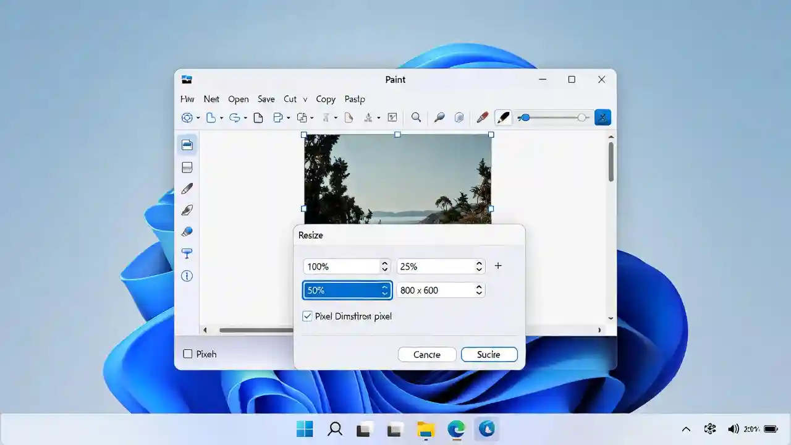Open the Windows Start button

coord(305,429)
